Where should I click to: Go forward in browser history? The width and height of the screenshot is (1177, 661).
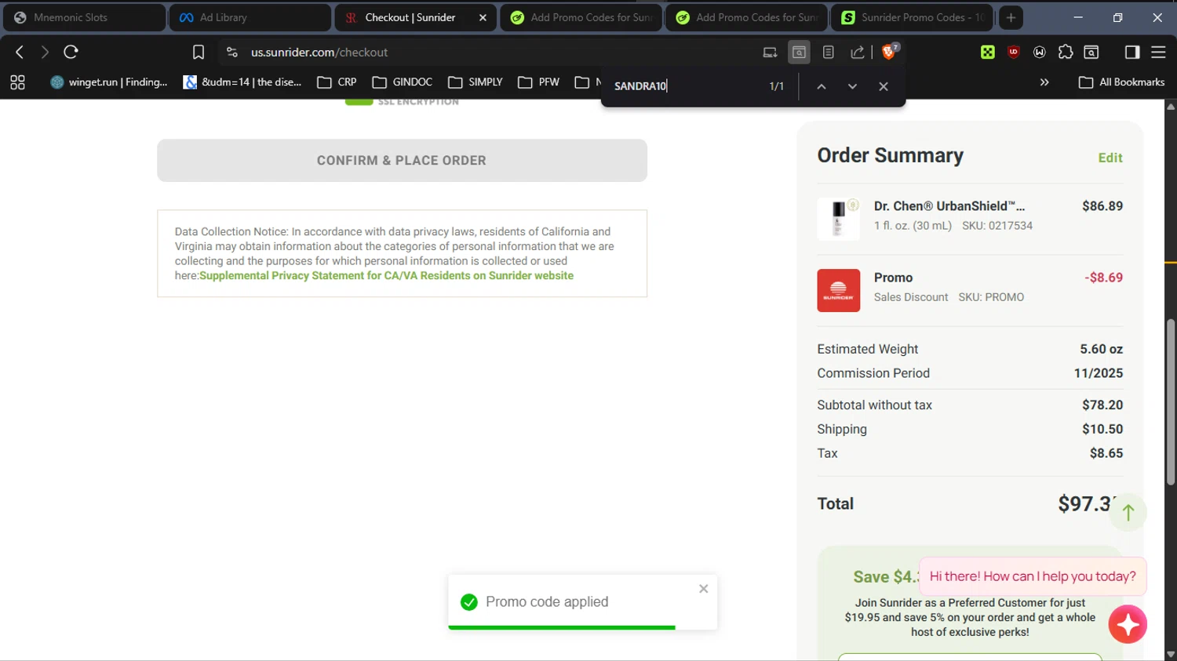tap(45, 53)
